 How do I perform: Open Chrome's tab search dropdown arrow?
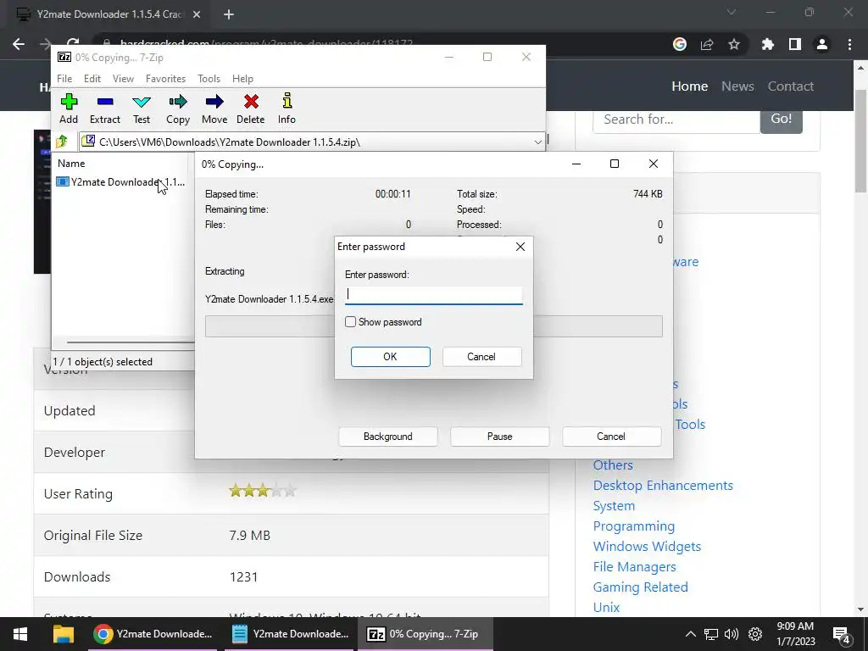pyautogui.click(x=732, y=12)
